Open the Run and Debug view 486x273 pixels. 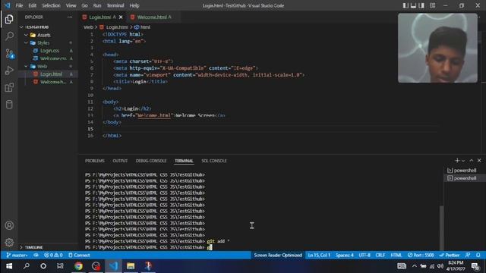point(9,71)
